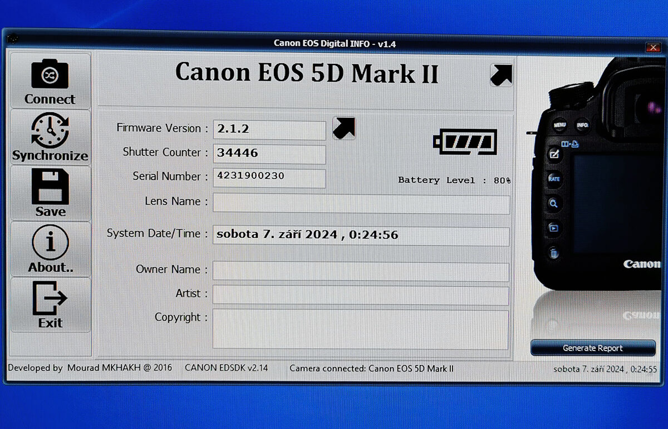The image size is (668, 429).
Task: Click the 'Battery Level : 80%' text
Action: 454,180
